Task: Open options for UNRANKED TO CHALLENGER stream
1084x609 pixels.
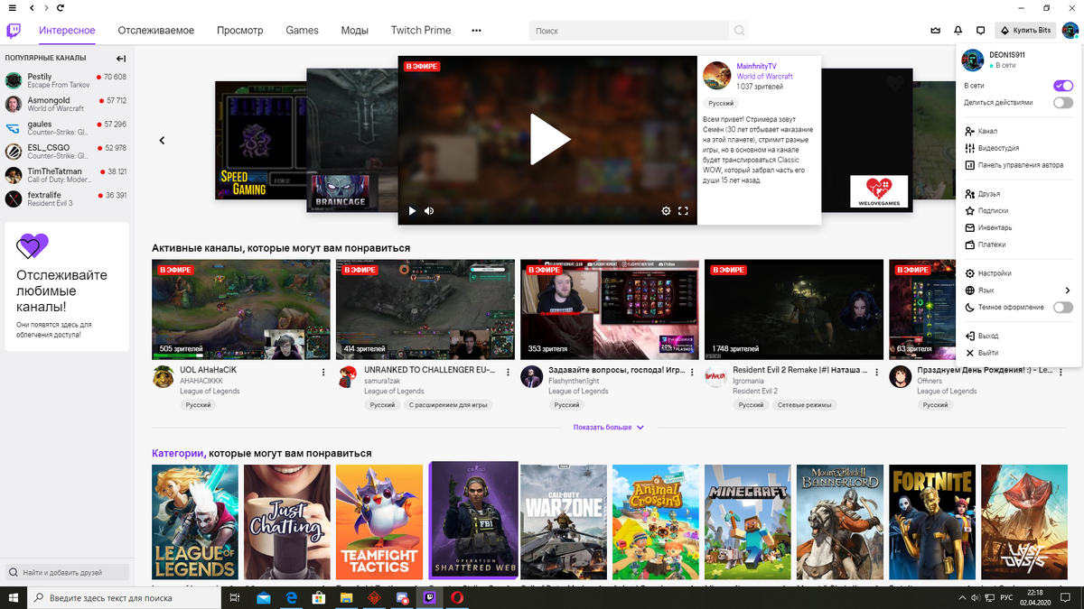Action: [x=508, y=372]
